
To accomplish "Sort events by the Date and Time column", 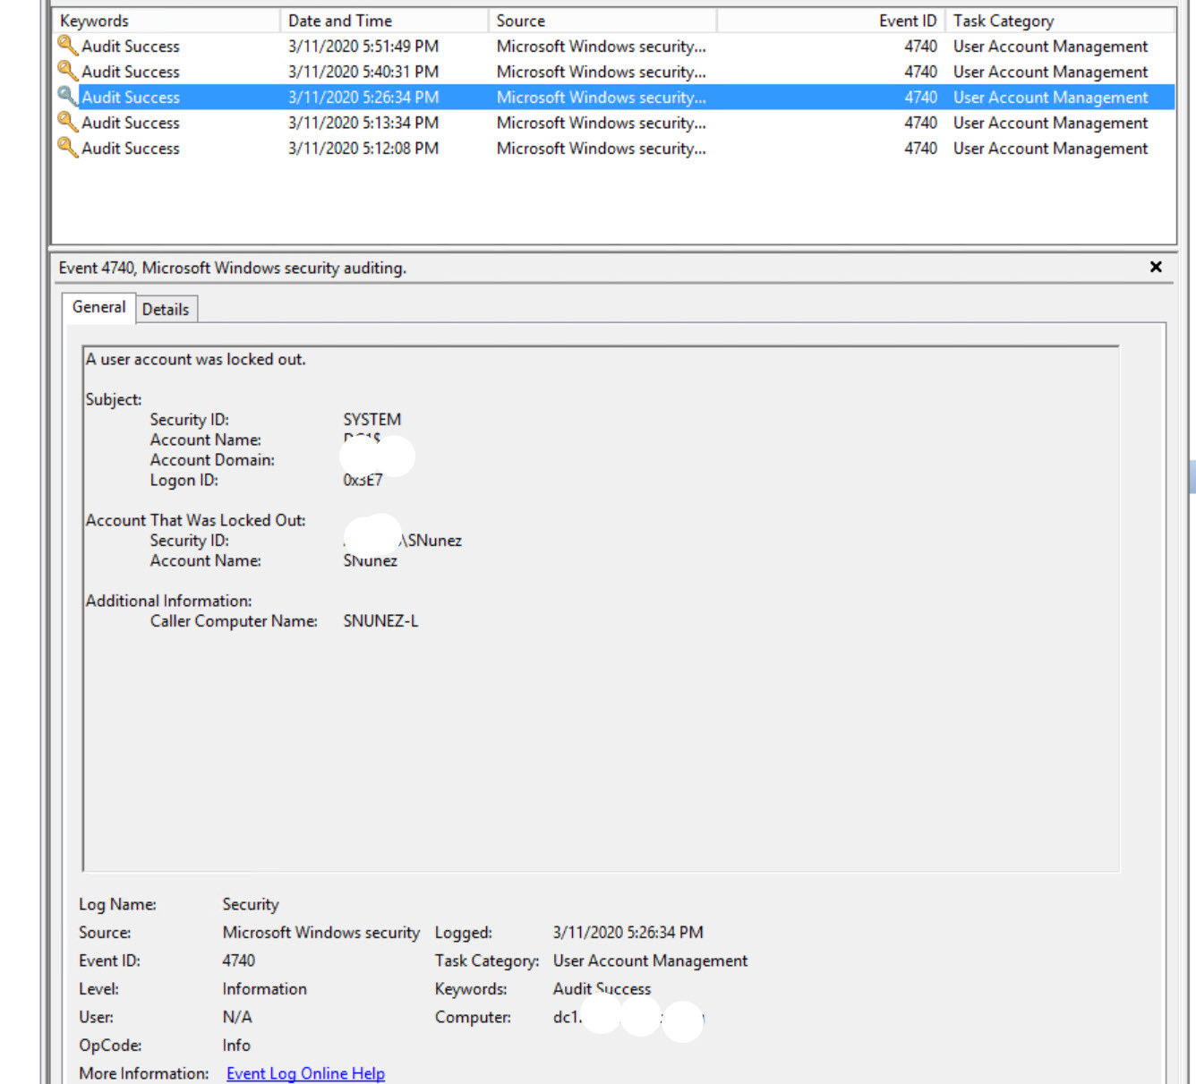I will tap(340, 20).
